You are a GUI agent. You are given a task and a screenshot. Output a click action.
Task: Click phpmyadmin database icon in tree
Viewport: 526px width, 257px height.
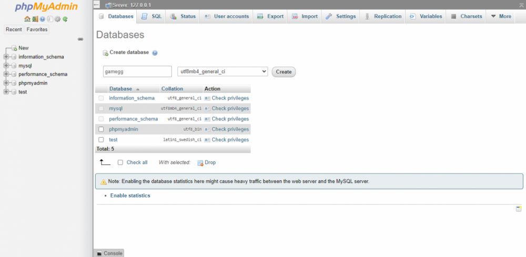pos(14,83)
